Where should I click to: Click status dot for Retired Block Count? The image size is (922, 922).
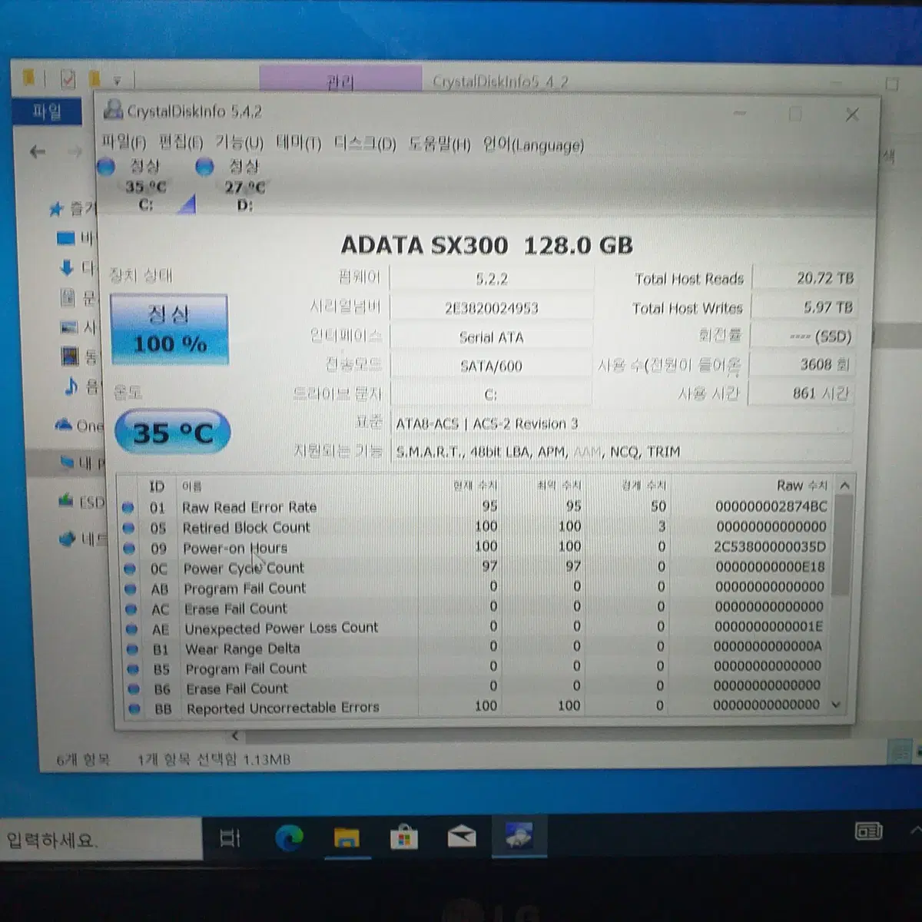(x=129, y=528)
